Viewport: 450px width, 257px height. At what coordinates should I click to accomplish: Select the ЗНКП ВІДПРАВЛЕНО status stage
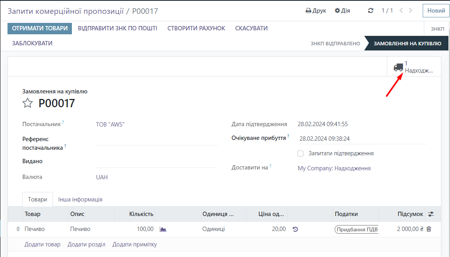point(335,43)
